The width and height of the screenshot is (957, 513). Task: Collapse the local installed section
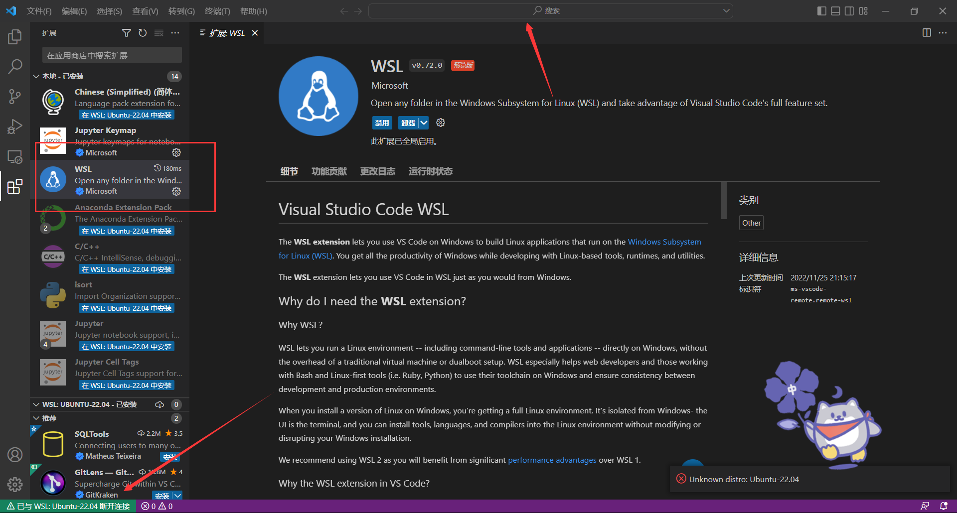click(x=36, y=76)
